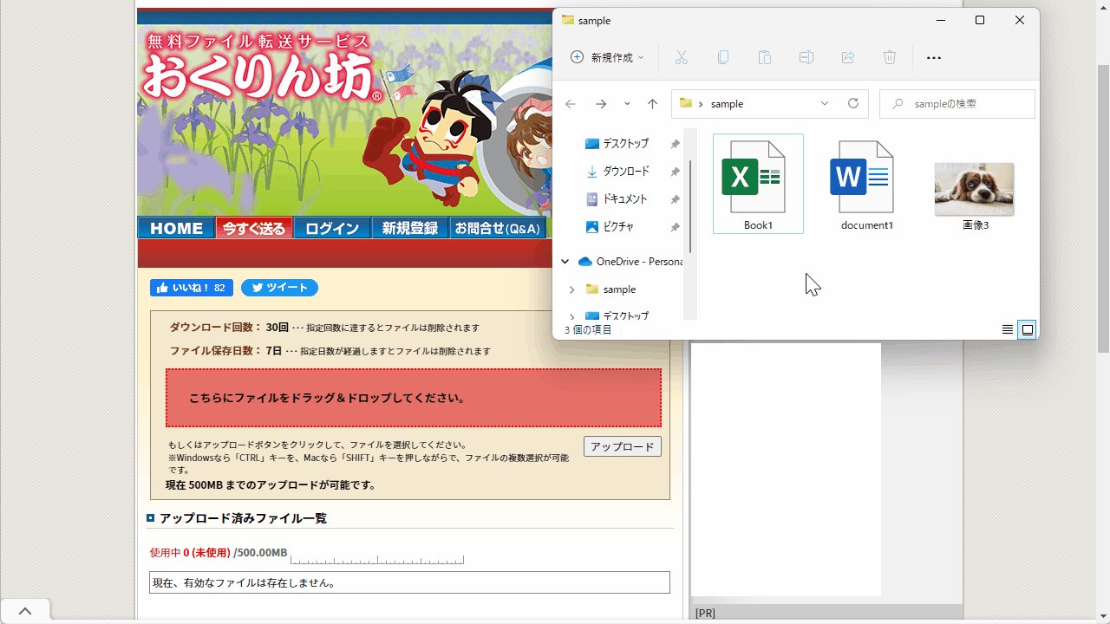Click the pin icon beside ドキュメント
Image resolution: width=1110 pixels, height=624 pixels.
[x=676, y=199]
